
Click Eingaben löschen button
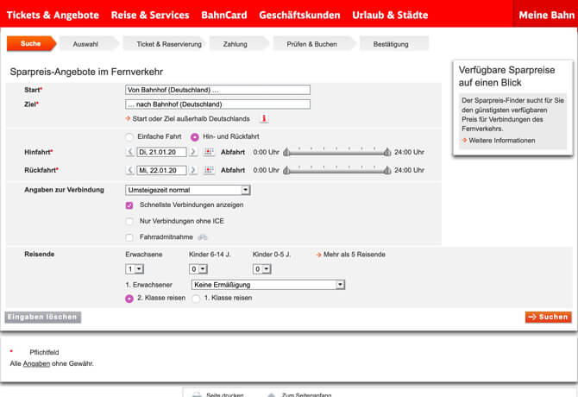pyautogui.click(x=43, y=317)
